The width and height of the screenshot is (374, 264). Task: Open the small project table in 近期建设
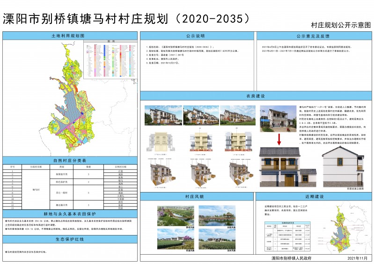tap(287, 236)
